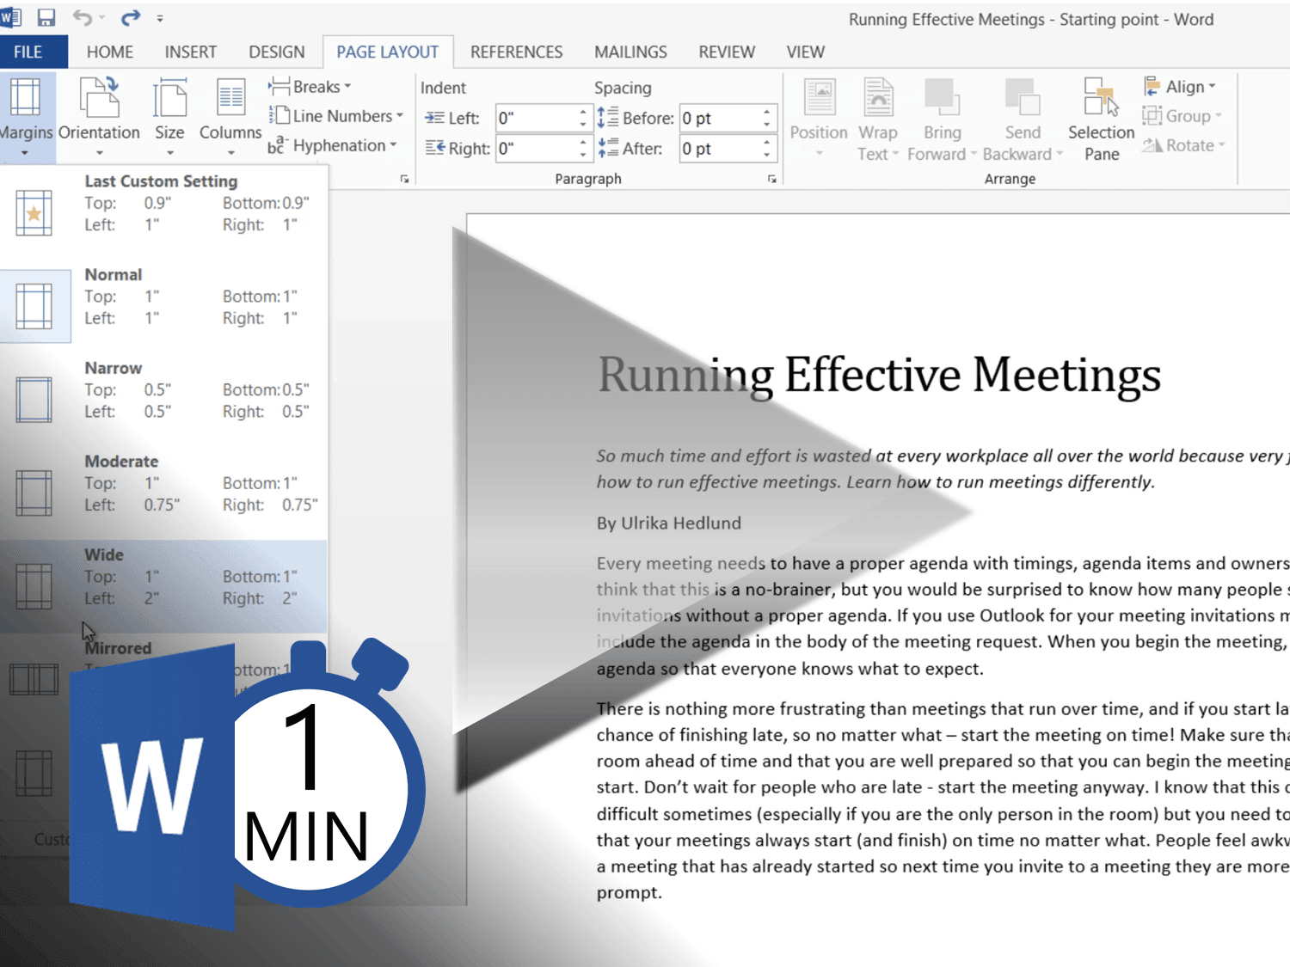Switch to the MAILINGS tab
This screenshot has height=967, width=1290.
pyautogui.click(x=630, y=52)
